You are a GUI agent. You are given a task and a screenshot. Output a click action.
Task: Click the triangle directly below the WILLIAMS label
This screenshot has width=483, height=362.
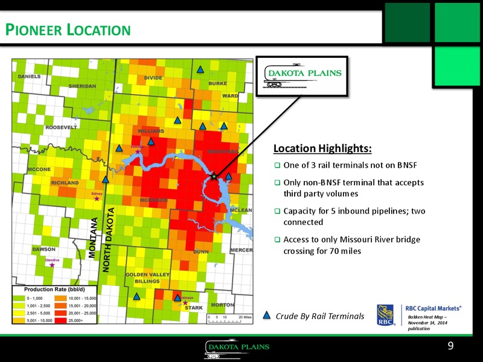pos(151,142)
